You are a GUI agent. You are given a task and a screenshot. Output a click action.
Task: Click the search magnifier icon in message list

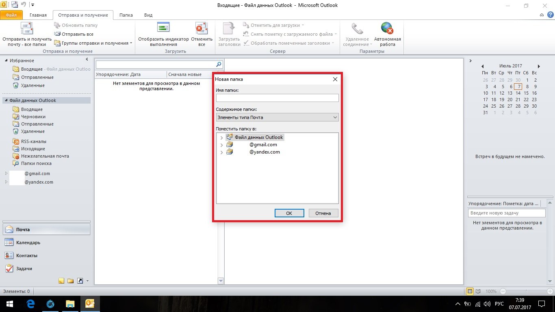(219, 65)
